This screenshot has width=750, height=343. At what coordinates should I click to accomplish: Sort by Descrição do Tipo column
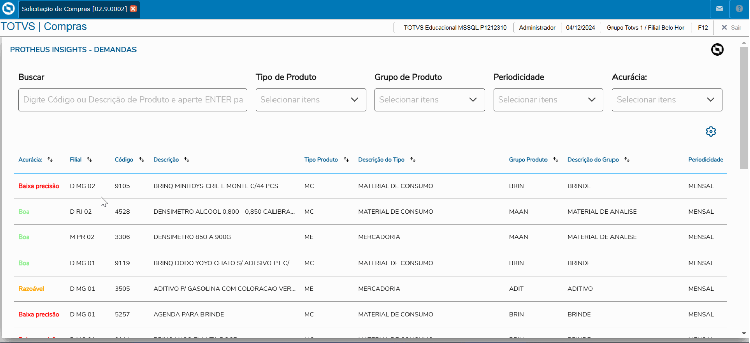(x=413, y=160)
